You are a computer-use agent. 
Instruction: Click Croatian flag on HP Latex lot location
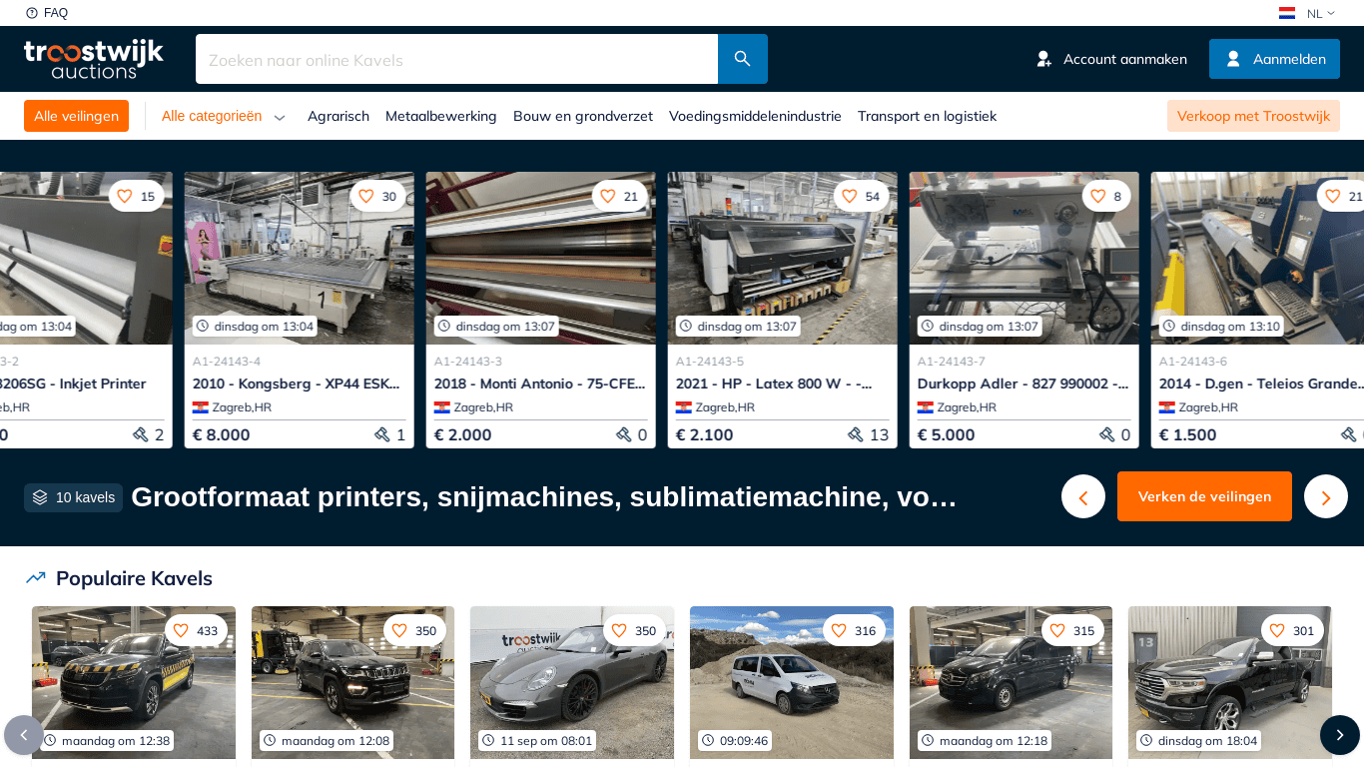coord(684,407)
